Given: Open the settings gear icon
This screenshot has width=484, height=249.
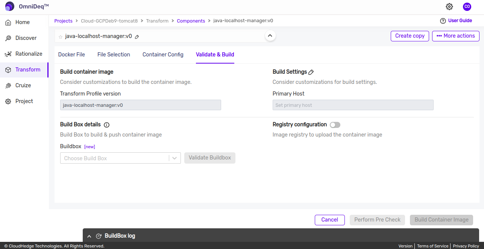Looking at the screenshot, I should [x=449, y=6].
